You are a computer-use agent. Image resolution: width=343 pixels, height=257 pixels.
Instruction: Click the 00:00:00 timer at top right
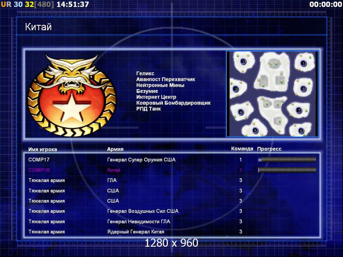point(326,4)
